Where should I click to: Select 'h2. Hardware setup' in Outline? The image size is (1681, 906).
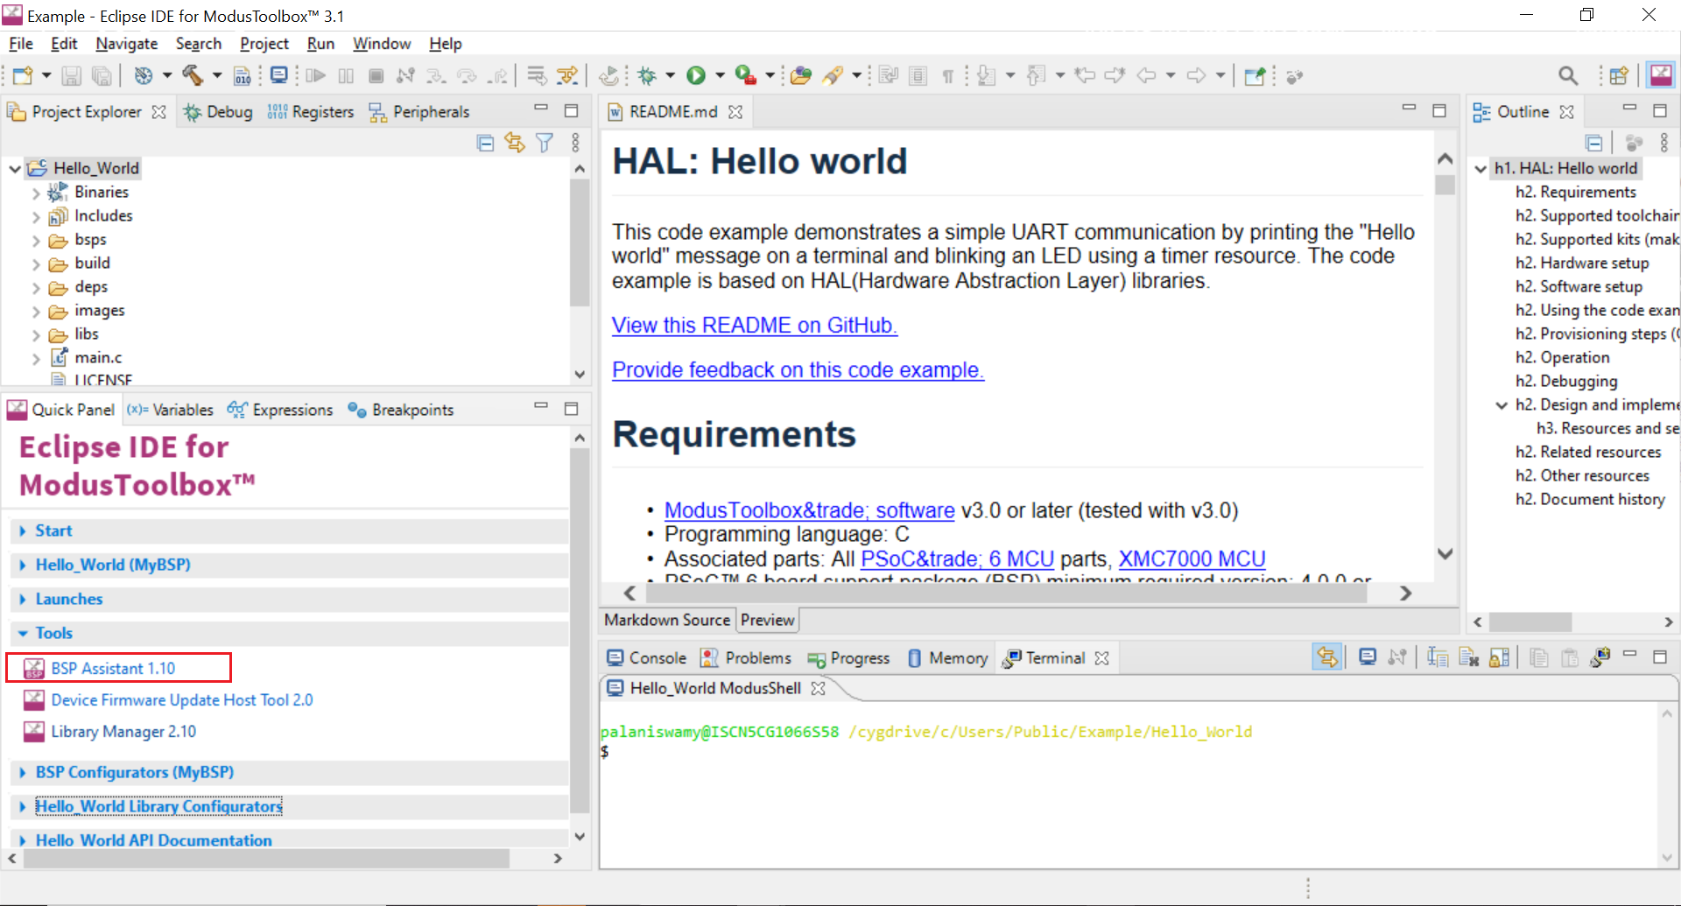(x=1582, y=263)
